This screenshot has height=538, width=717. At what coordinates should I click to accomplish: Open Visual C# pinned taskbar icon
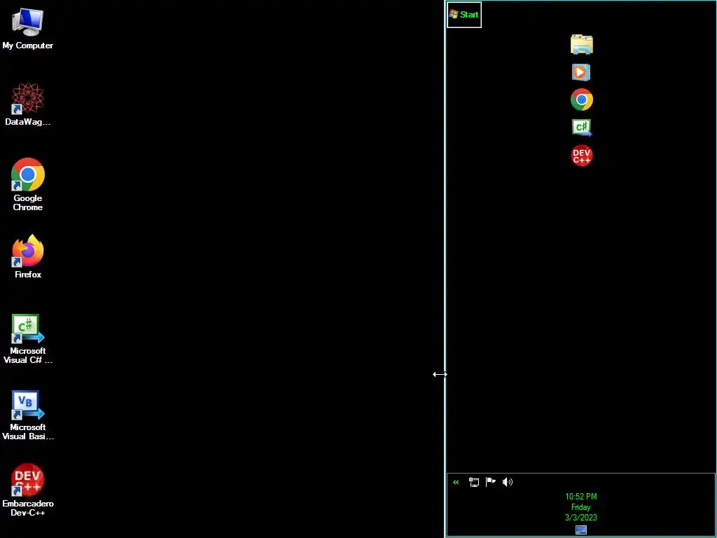tap(582, 127)
